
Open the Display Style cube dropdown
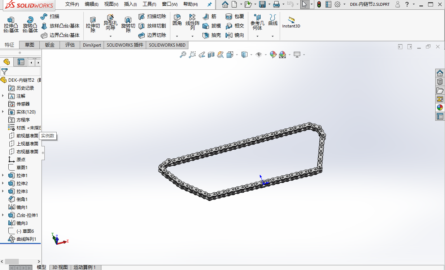pos(251,55)
